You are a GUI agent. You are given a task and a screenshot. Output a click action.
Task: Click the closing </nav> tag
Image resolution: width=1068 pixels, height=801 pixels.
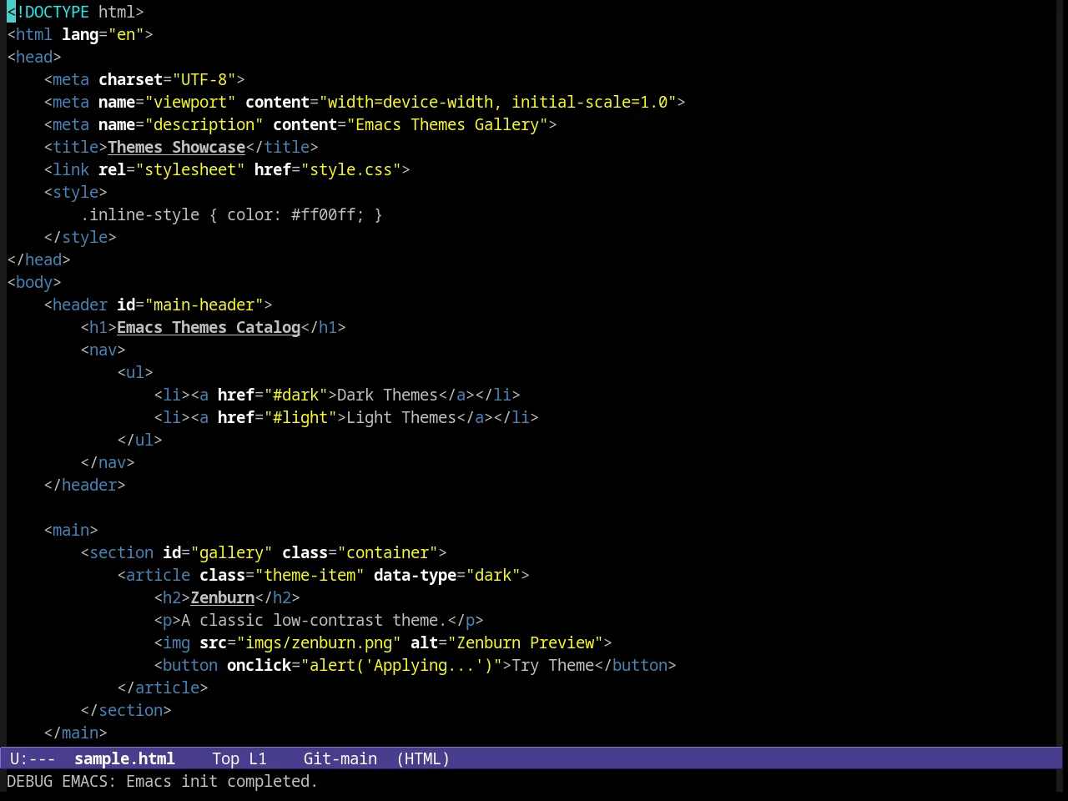click(108, 462)
